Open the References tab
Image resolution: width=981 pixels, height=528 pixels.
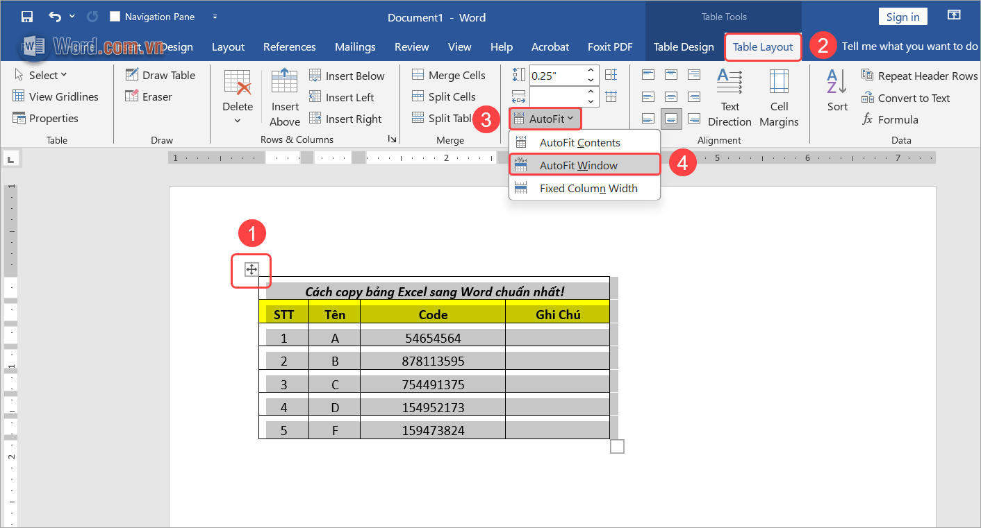point(289,46)
